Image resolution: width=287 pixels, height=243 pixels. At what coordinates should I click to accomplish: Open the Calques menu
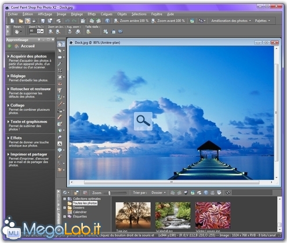point(106,14)
